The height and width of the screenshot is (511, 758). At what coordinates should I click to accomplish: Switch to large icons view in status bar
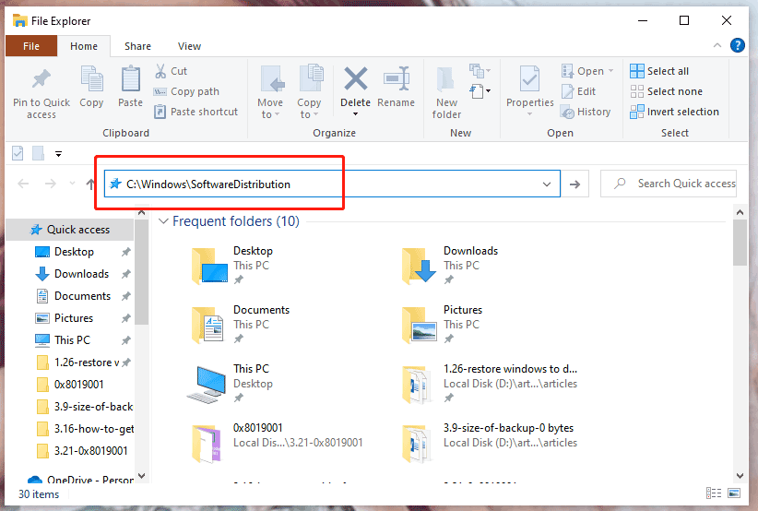click(x=734, y=493)
